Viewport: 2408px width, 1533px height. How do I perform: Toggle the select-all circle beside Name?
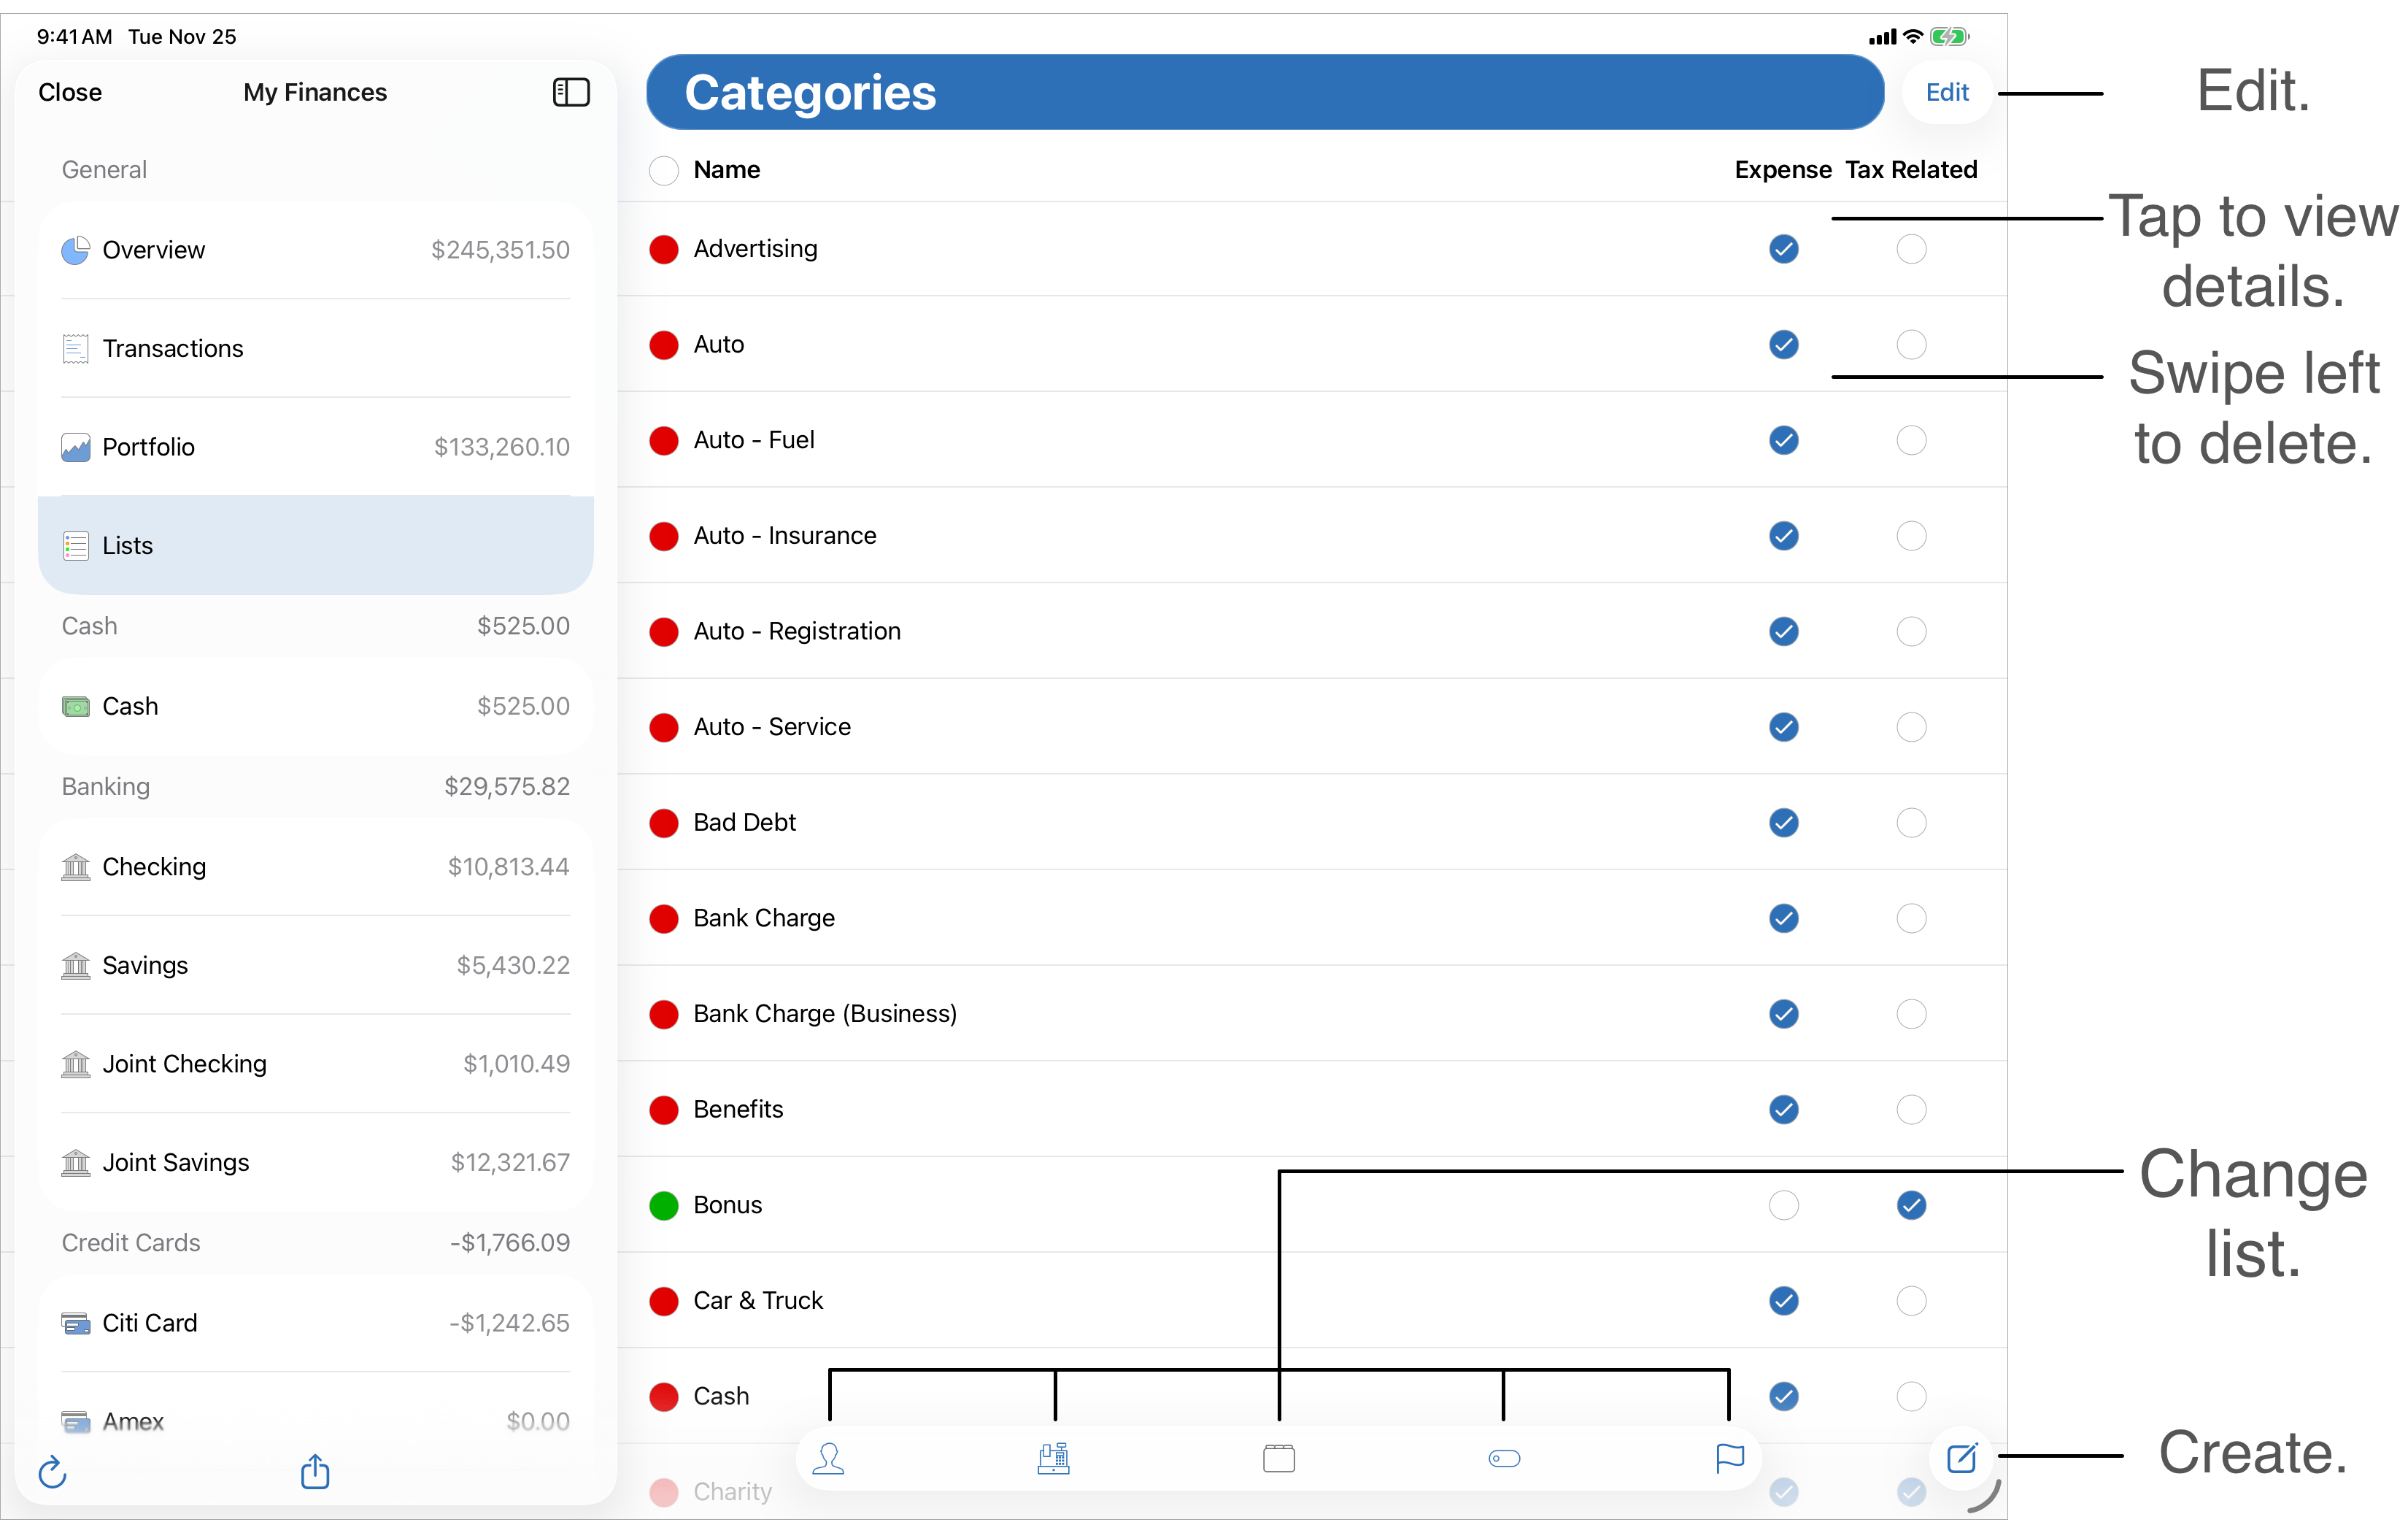(x=664, y=170)
